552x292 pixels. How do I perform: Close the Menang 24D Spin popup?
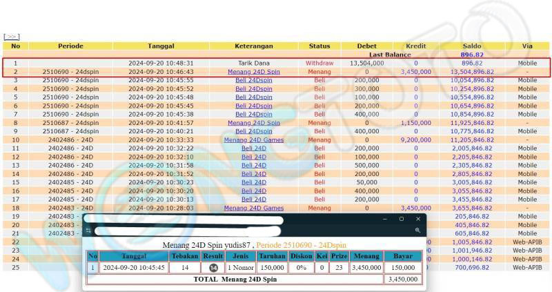(x=417, y=219)
